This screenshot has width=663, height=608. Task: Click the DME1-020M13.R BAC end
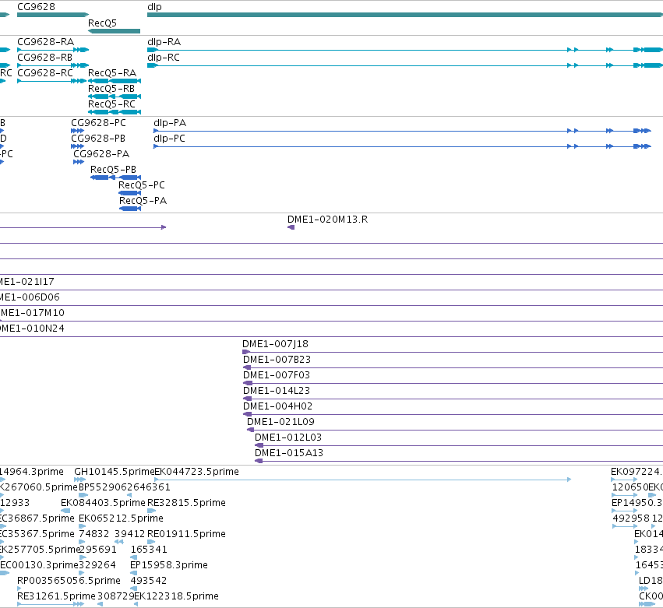coord(291,227)
